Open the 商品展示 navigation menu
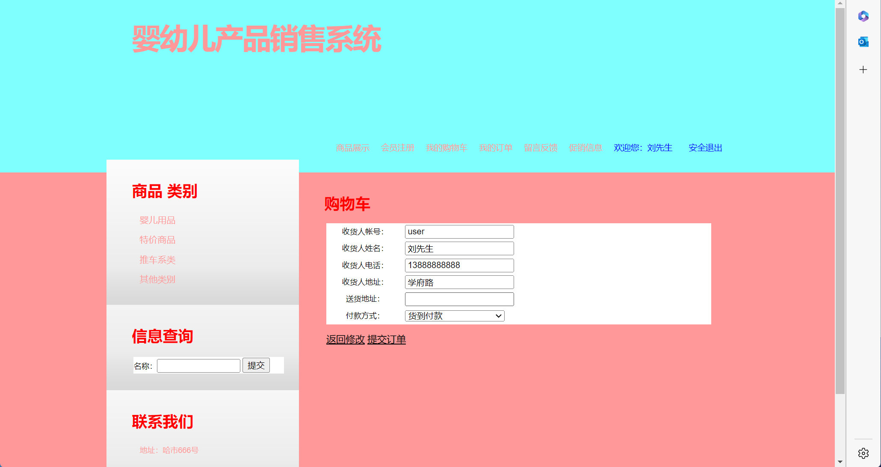Image resolution: width=881 pixels, height=467 pixels. coord(352,148)
